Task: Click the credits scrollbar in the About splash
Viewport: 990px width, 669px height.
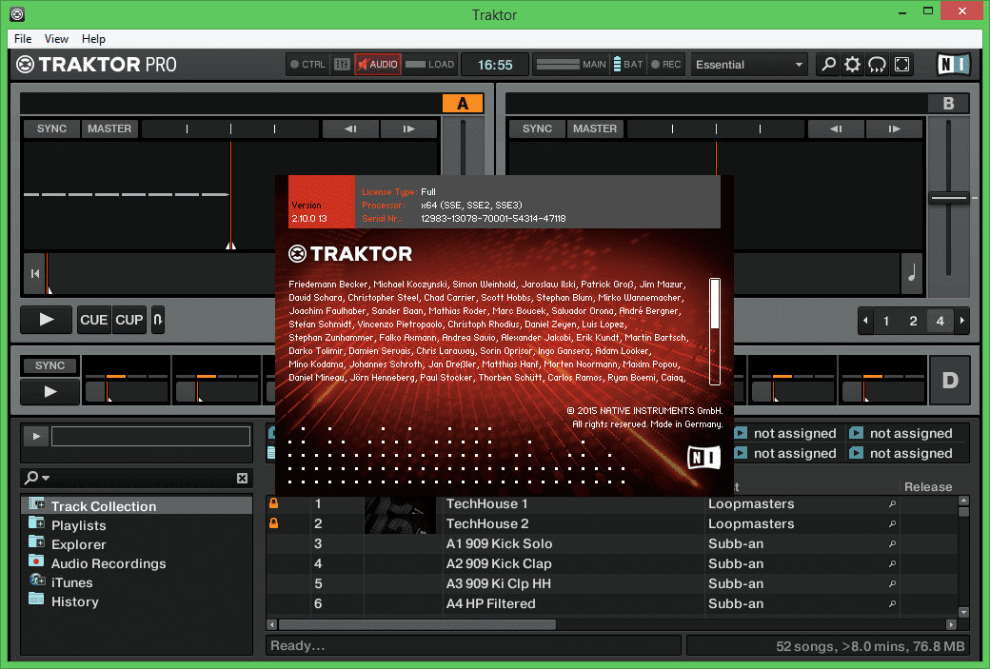Action: pyautogui.click(x=715, y=331)
